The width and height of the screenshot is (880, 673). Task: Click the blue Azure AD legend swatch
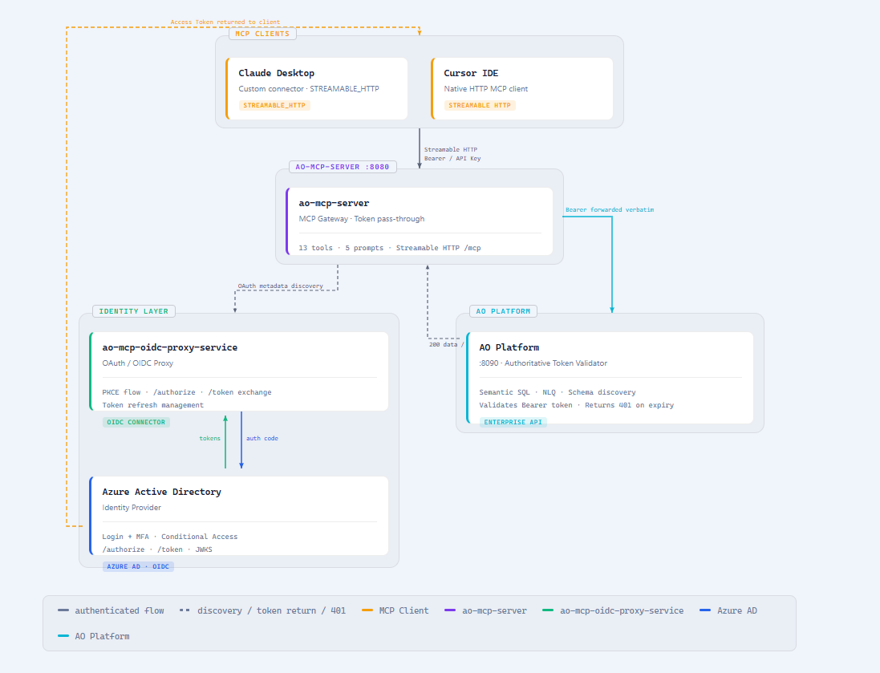(x=705, y=610)
